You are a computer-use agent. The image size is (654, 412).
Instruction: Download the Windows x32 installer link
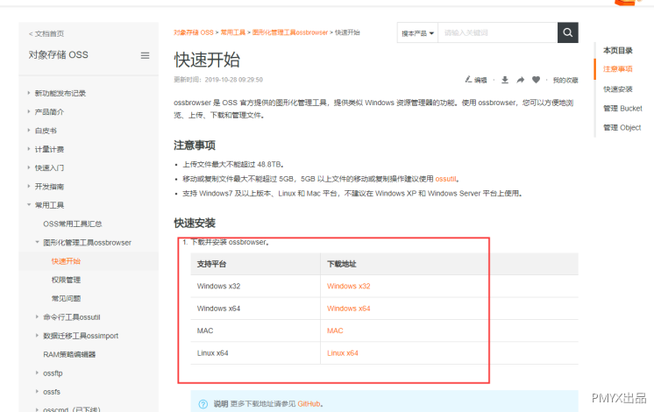coord(348,286)
